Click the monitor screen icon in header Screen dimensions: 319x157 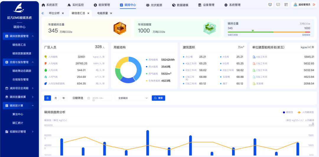pos(270,5)
